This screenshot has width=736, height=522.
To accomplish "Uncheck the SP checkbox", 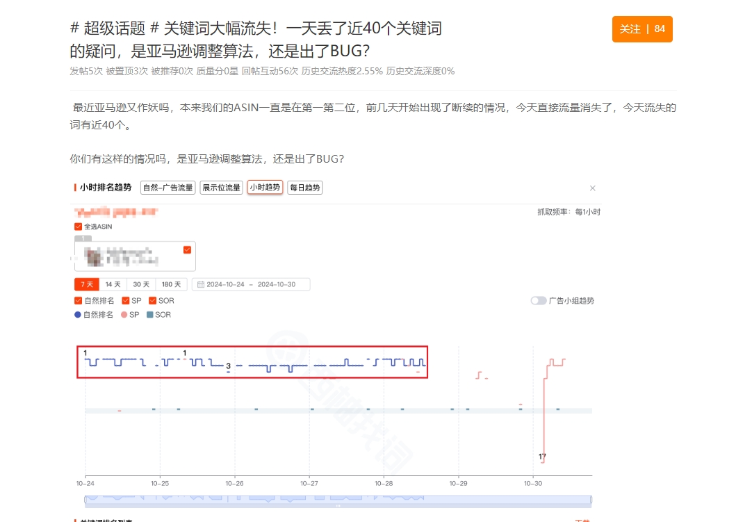I will [x=125, y=300].
